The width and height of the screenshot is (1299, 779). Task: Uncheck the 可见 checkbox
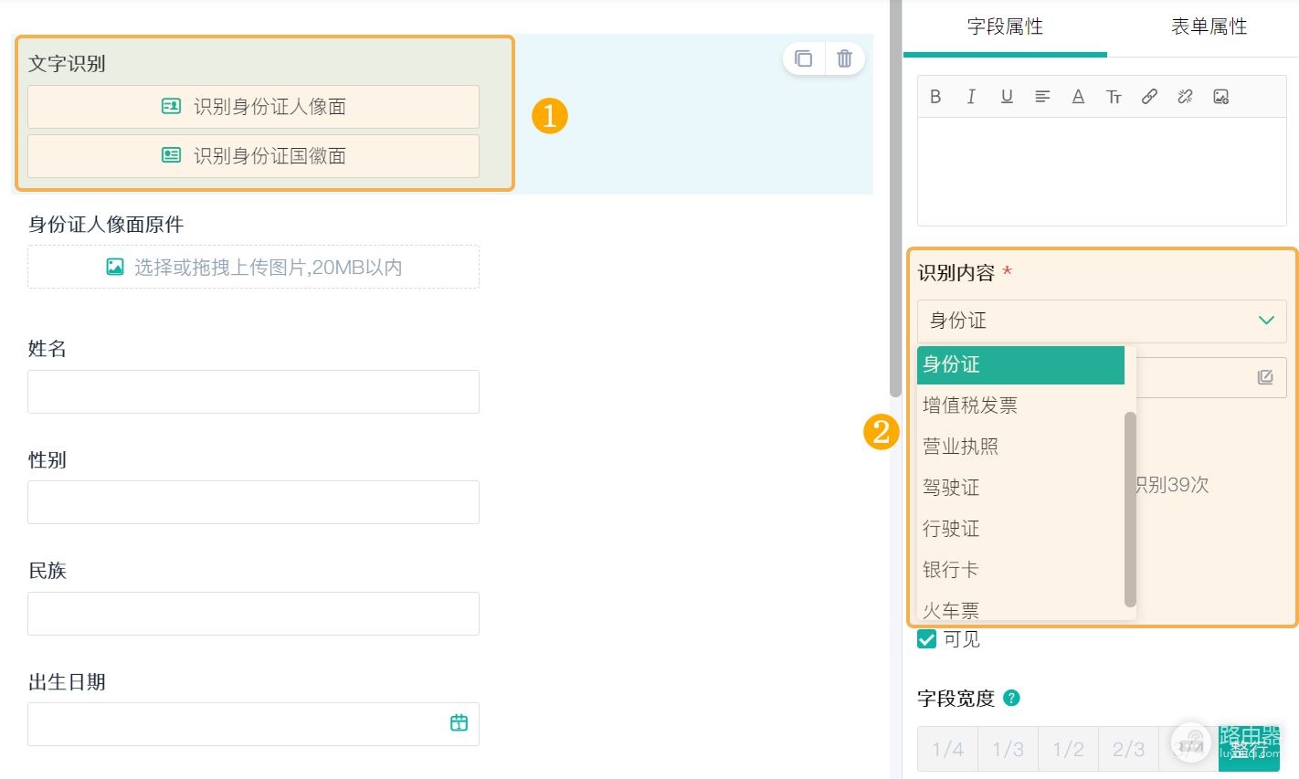[926, 639]
